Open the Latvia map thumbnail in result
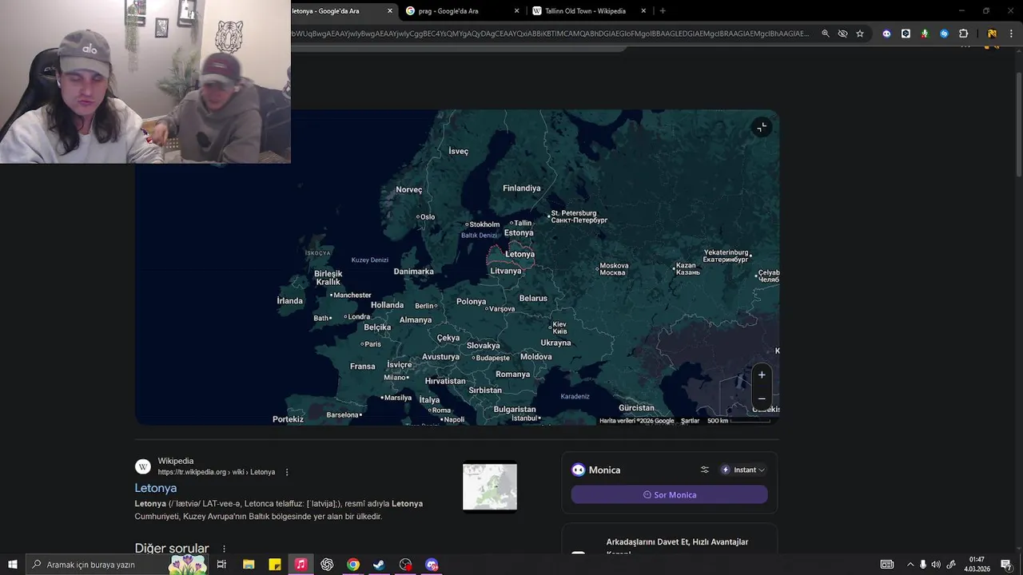1023x575 pixels. [x=490, y=486]
